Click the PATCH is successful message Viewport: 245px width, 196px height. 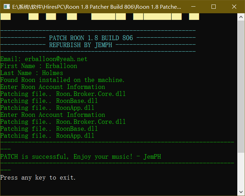[x=81, y=157]
